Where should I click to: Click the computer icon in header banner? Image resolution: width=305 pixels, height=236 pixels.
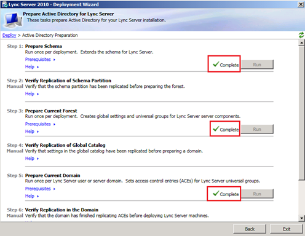click(x=14, y=20)
